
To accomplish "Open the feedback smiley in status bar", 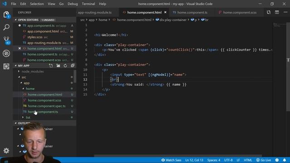I will (x=277, y=160).
